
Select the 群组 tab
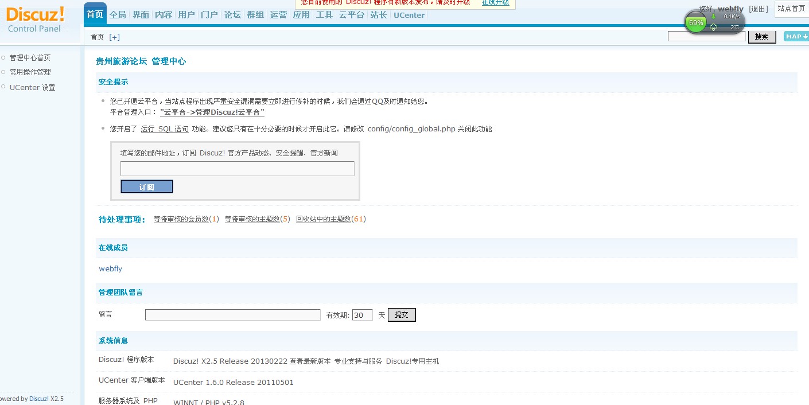tap(255, 15)
